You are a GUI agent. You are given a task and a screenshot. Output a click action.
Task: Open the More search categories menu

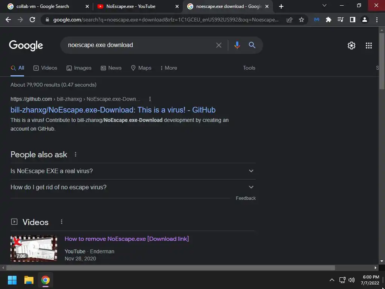coord(168,68)
